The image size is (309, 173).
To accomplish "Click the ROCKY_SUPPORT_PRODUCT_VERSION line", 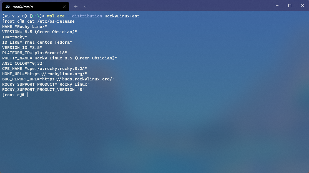I will (x=43, y=90).
